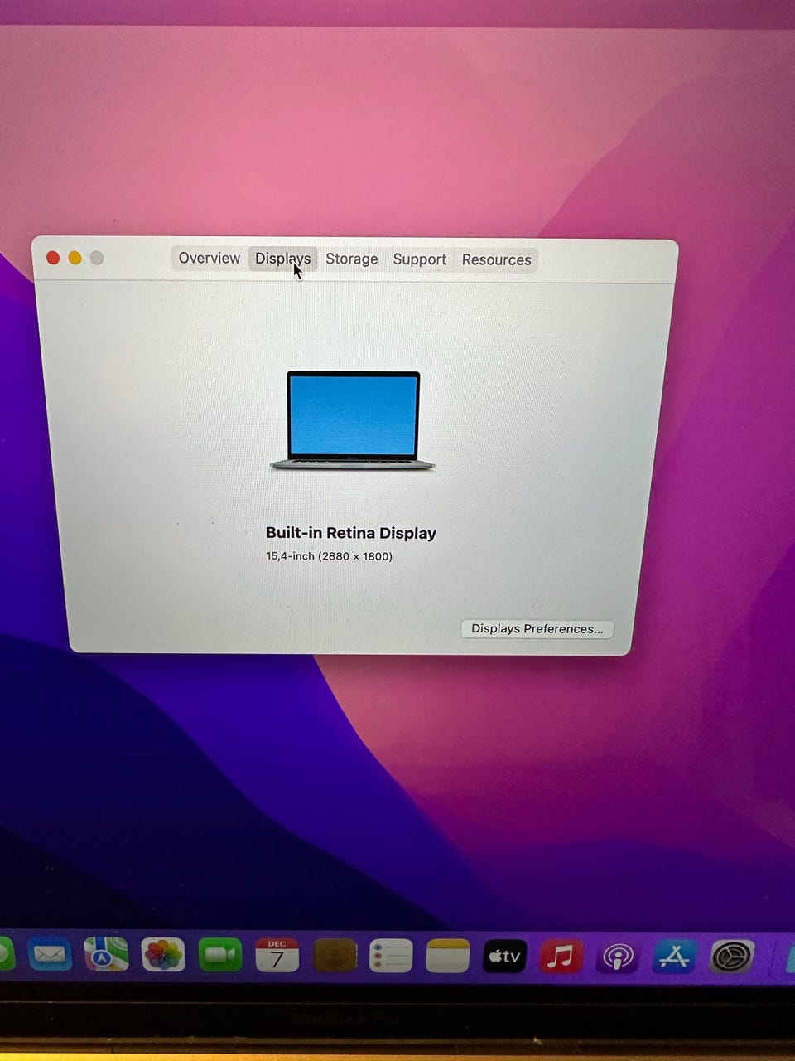Screen dimensions: 795x1061
Task: Open the Notes app in Dock
Action: coord(448,955)
